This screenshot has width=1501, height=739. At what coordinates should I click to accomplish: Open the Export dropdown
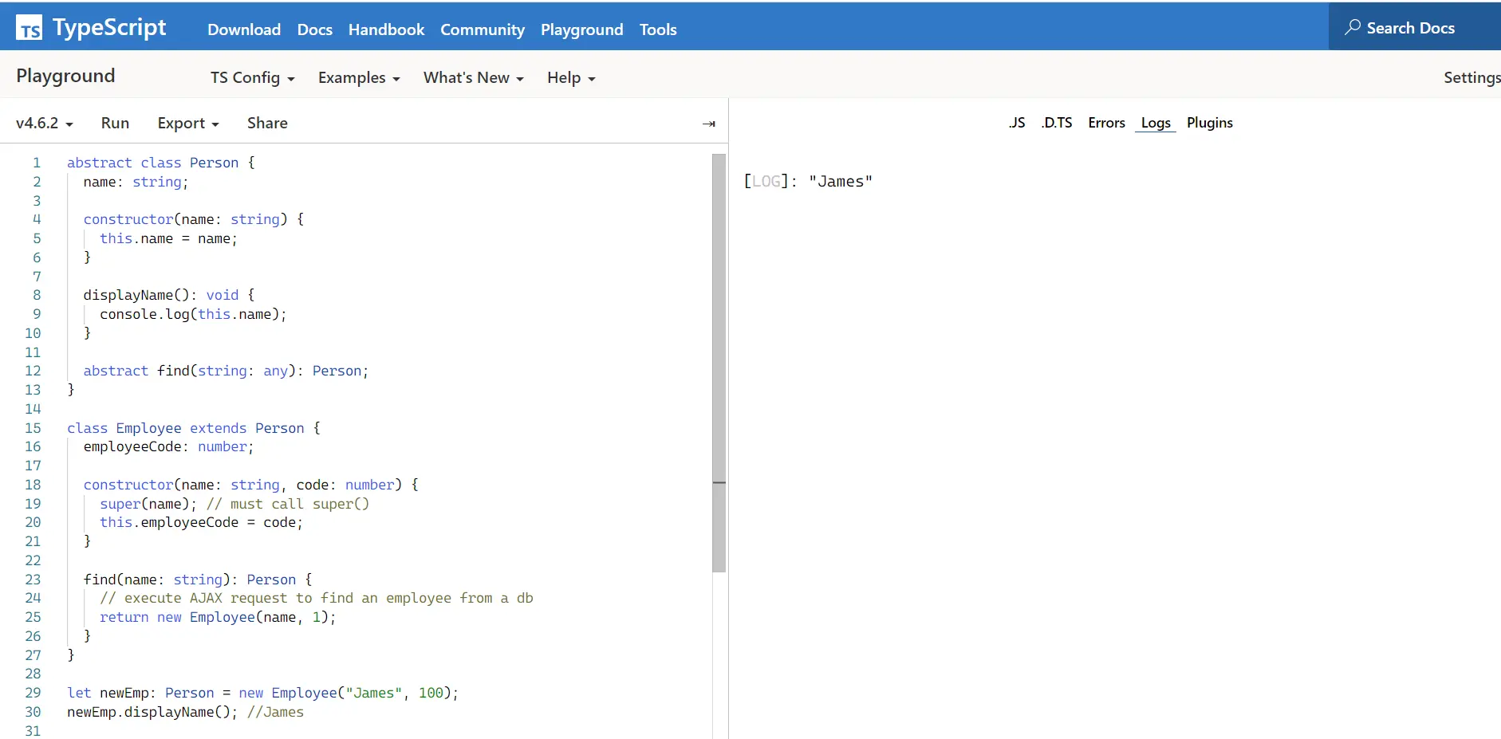tap(187, 123)
